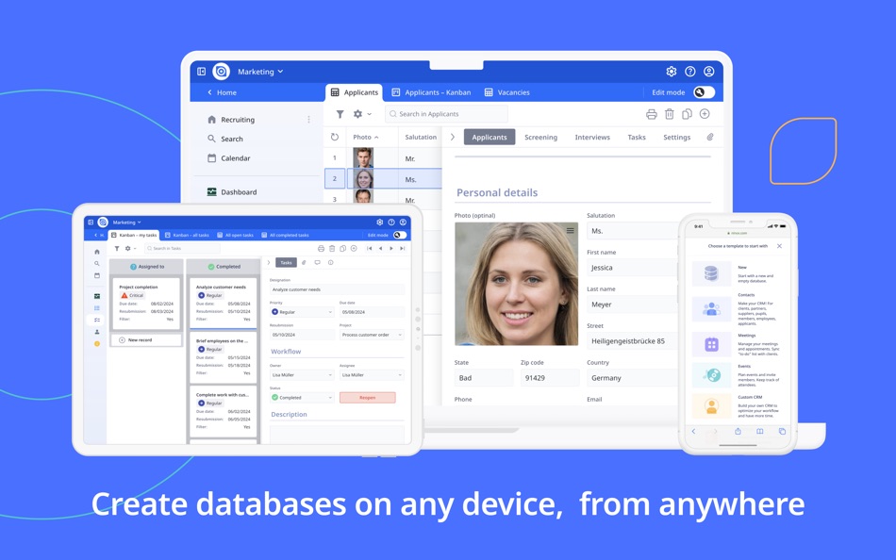Image resolution: width=896 pixels, height=560 pixels.
Task: Open attachments paperclip on laptop form
Action: point(710,137)
